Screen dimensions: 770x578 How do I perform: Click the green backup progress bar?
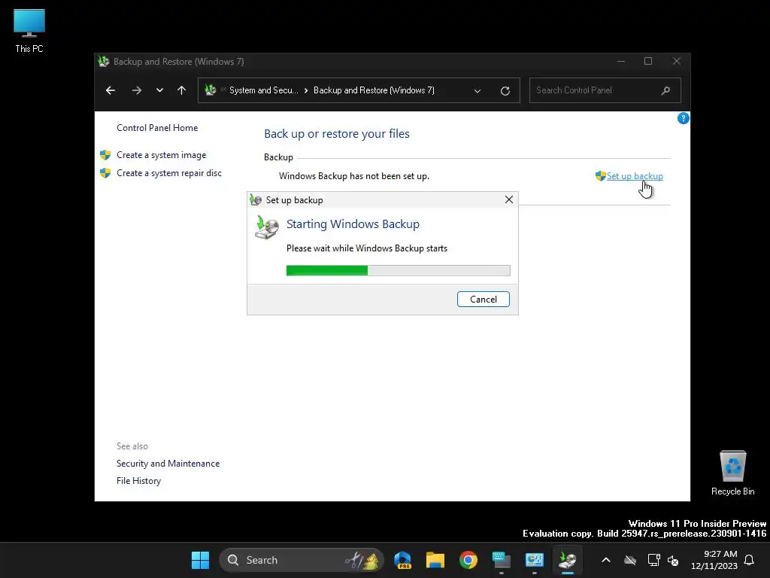click(398, 270)
